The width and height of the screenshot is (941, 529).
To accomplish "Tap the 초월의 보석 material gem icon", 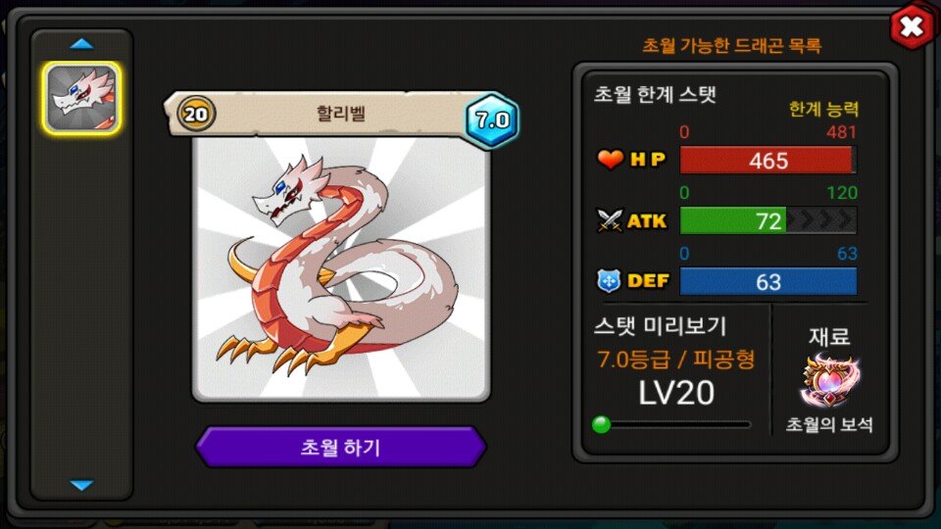I will coord(829,381).
